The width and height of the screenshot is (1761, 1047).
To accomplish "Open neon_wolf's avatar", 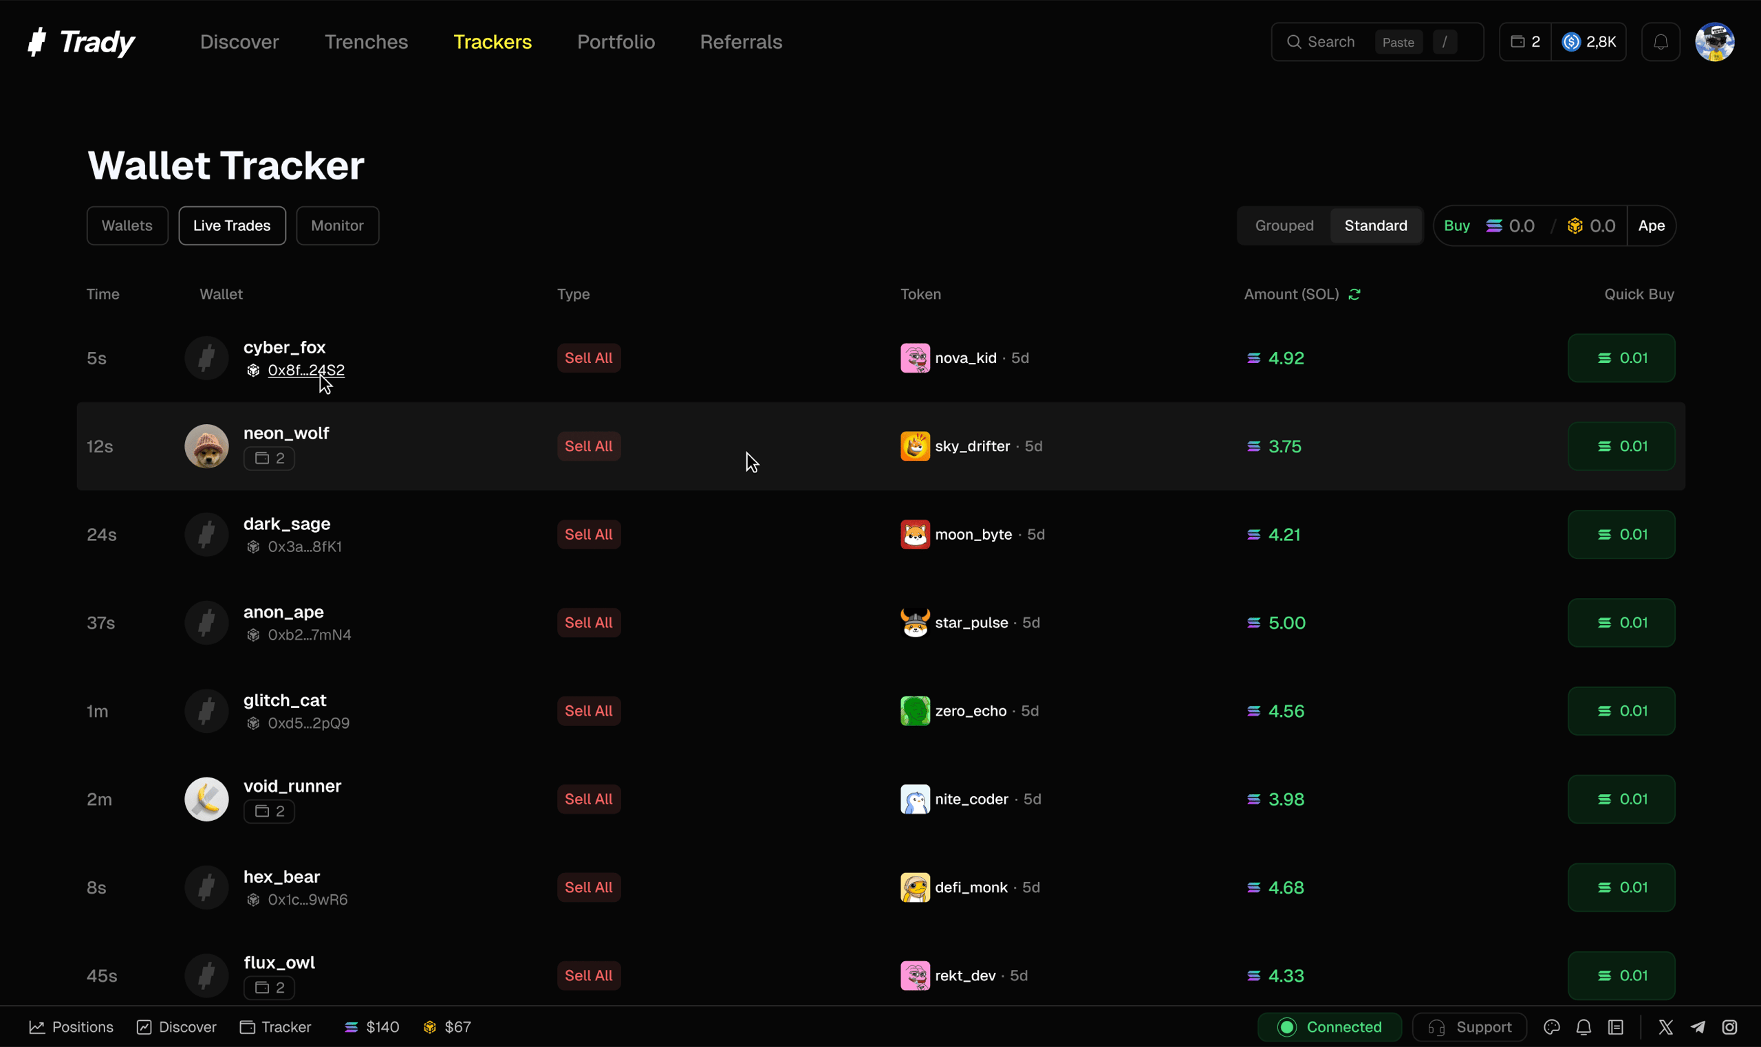I will pyautogui.click(x=206, y=446).
